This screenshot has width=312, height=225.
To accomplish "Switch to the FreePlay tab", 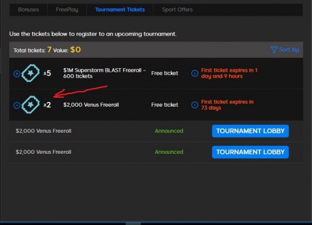I will 67,10.
